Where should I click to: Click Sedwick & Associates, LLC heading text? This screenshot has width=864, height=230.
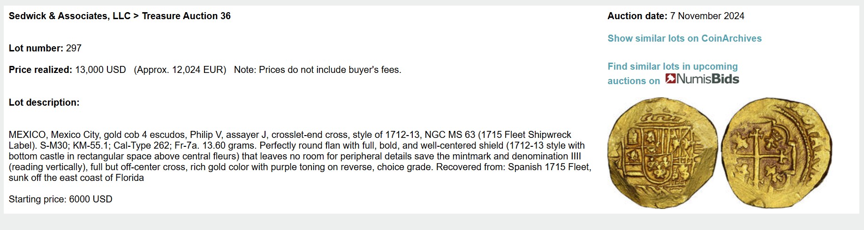coord(69,16)
